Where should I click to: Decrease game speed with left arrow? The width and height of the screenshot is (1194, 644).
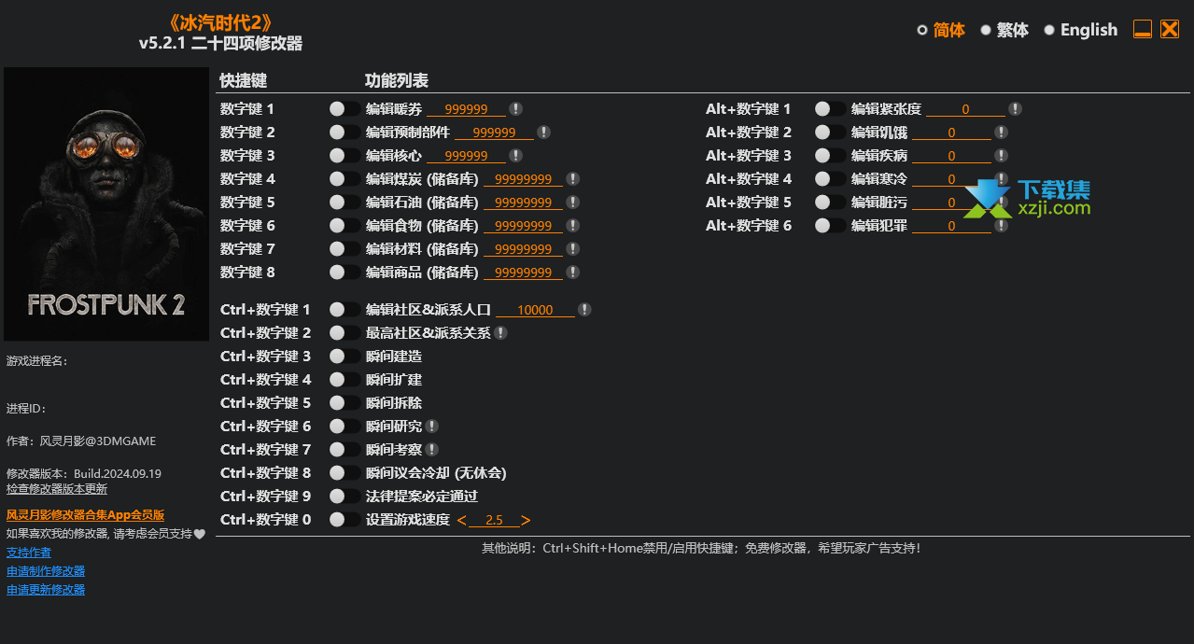coord(462,521)
